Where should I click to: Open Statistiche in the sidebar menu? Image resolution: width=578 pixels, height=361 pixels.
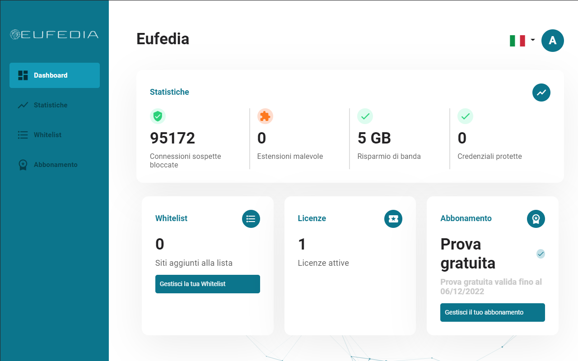click(x=50, y=105)
